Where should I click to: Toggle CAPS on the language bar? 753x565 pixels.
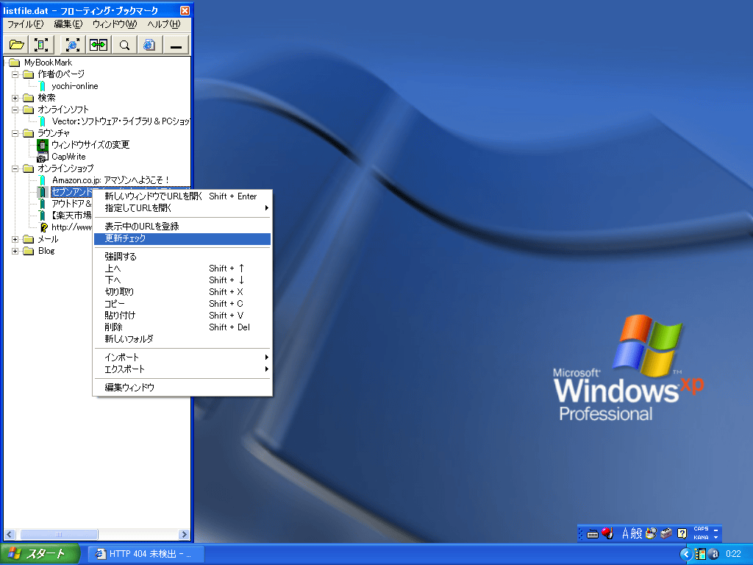pos(701,529)
